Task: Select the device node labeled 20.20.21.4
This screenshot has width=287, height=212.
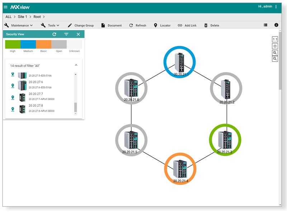Action: 180,169
